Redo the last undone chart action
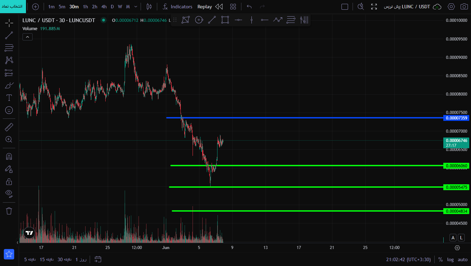471x266 pixels. coord(262,7)
